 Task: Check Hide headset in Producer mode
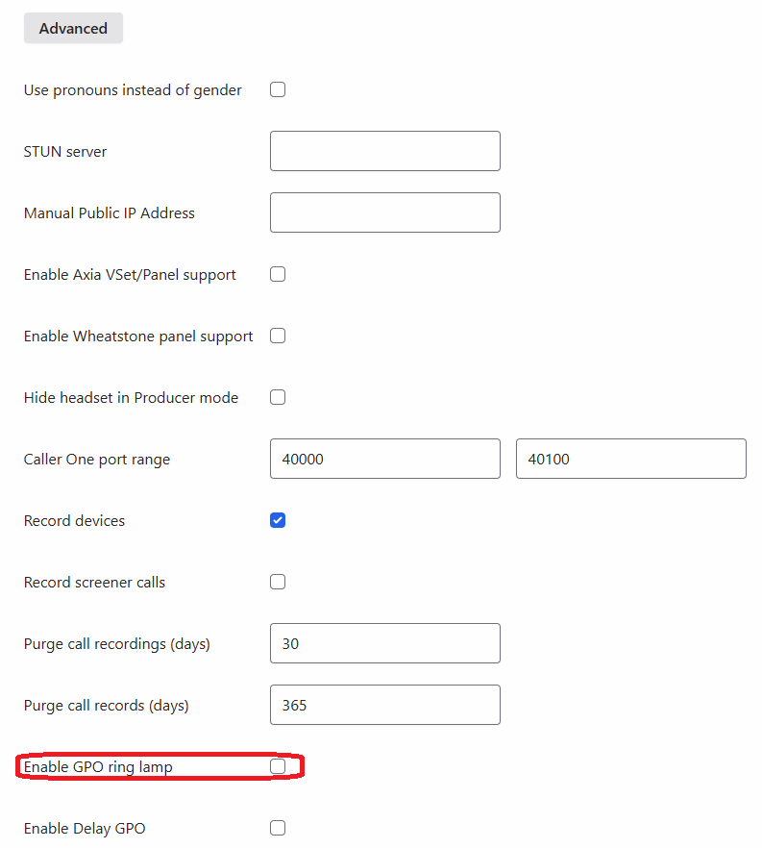click(x=278, y=397)
